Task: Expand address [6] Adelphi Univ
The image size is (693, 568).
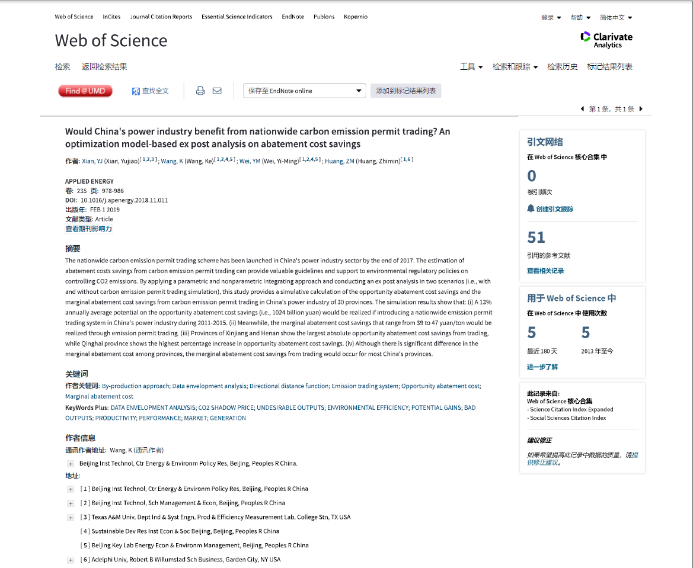Action: point(71,560)
